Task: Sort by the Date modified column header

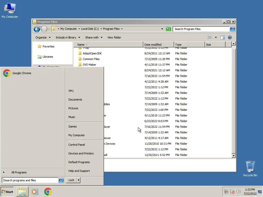Action: click(x=158, y=45)
